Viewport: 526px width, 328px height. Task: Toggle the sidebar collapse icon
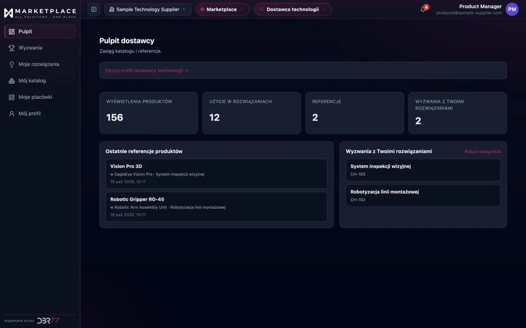point(94,9)
